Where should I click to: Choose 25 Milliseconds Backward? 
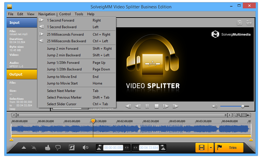point(77,41)
